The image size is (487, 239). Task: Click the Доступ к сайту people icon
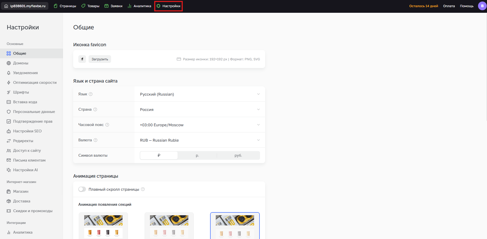(x=9, y=151)
